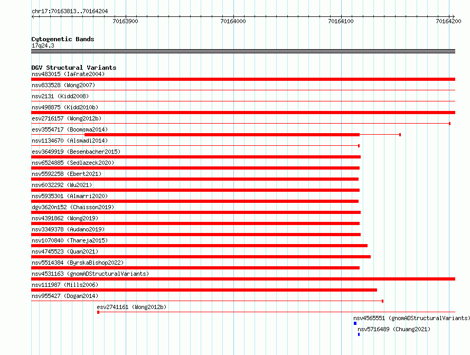Viewport: 470px width, 355px height.
Task: Select variant label nsv4745523 (Quan2021)
Action: (x=65, y=251)
